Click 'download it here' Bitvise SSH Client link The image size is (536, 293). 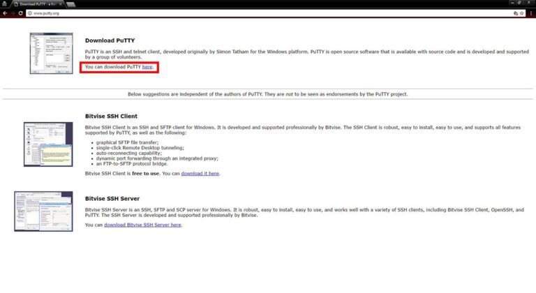click(x=200, y=173)
